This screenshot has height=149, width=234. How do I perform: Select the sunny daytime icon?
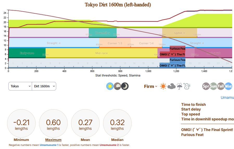(x=110, y=86)
